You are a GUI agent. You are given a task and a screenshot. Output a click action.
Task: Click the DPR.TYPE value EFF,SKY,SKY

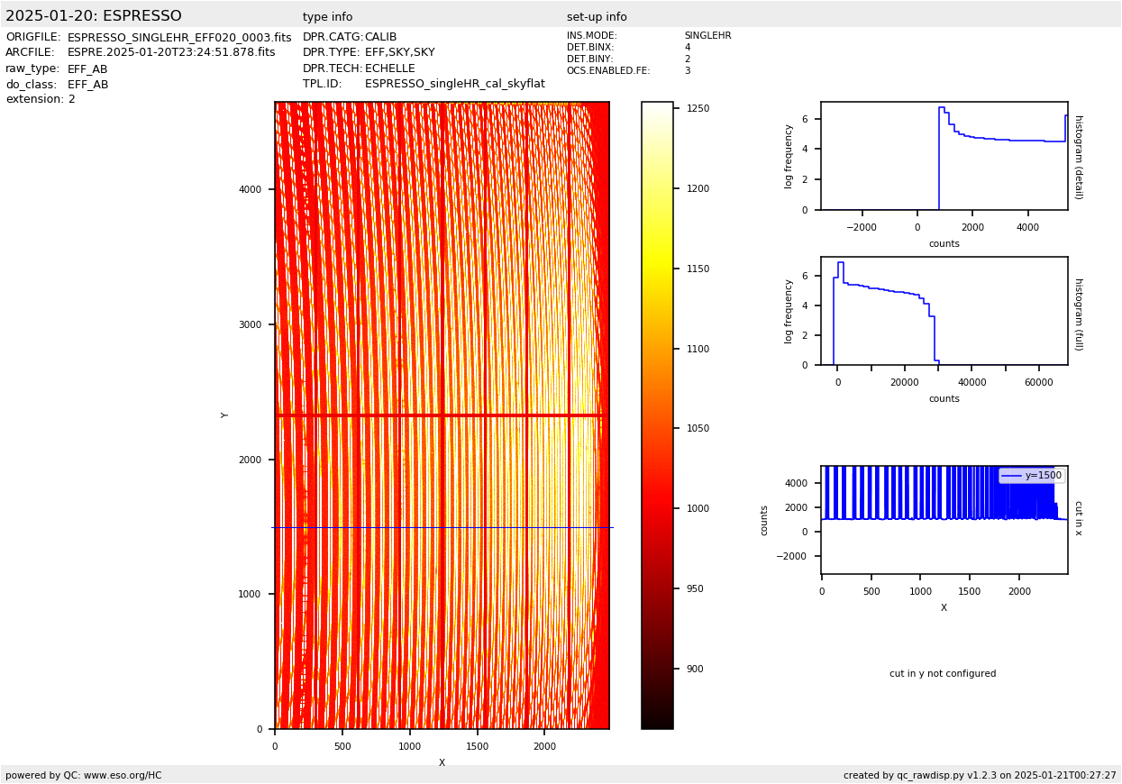tap(399, 53)
